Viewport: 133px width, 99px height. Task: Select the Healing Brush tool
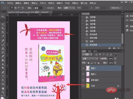tap(3, 41)
